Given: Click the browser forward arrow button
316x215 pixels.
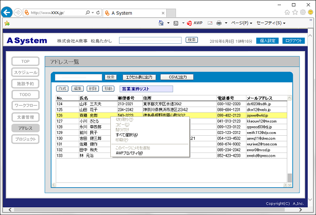Looking at the screenshot, I should (18, 13).
